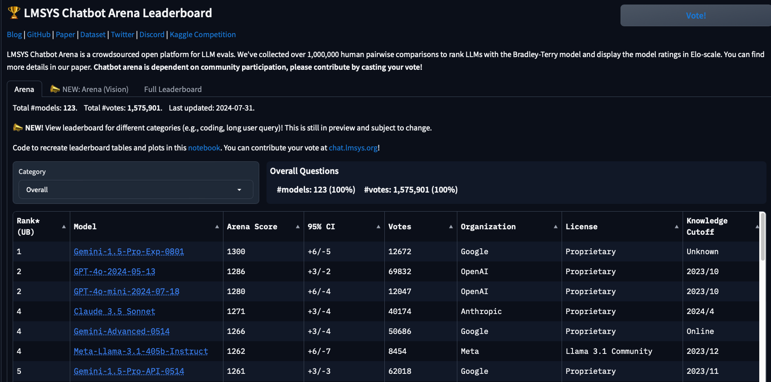Select CI cell +6/-7
Image resolution: width=771 pixels, height=382 pixels.
coord(344,351)
